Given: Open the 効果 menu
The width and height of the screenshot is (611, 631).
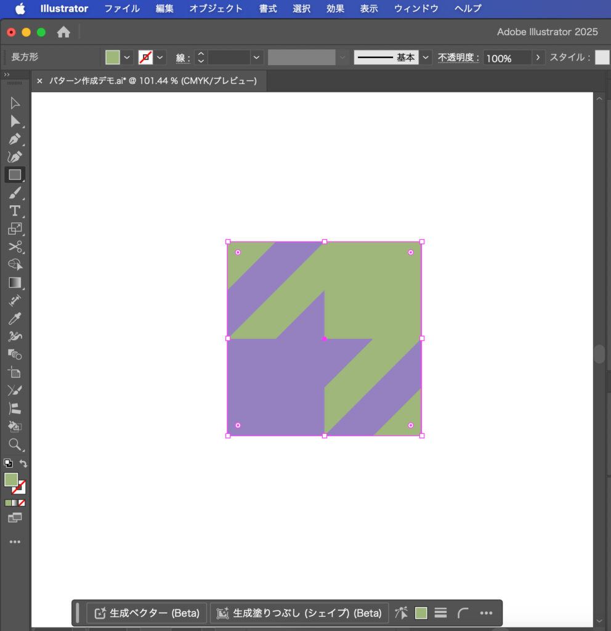Looking at the screenshot, I should click(335, 9).
